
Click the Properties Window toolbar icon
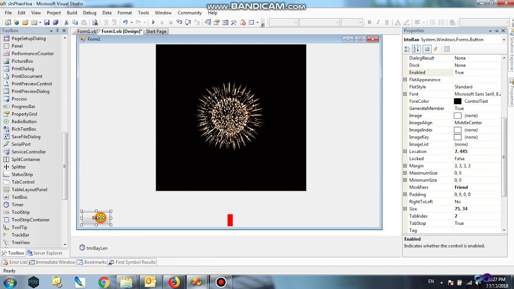[216, 22]
